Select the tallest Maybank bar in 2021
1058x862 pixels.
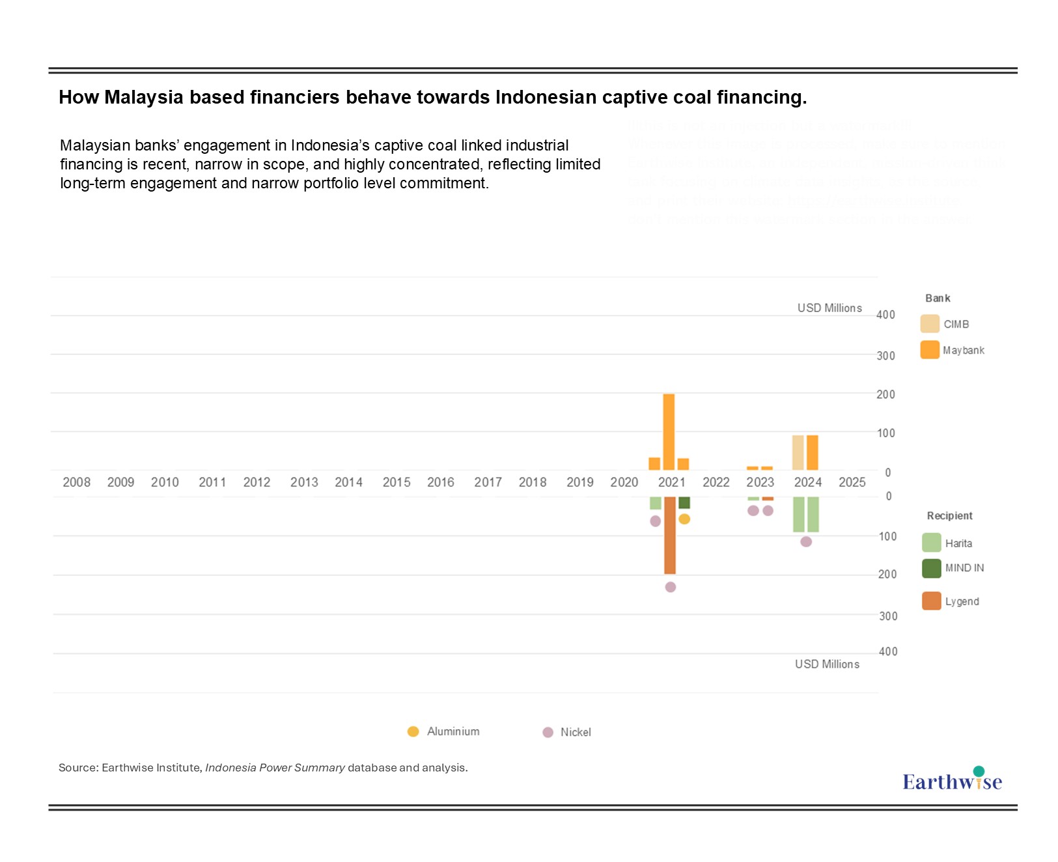669,431
